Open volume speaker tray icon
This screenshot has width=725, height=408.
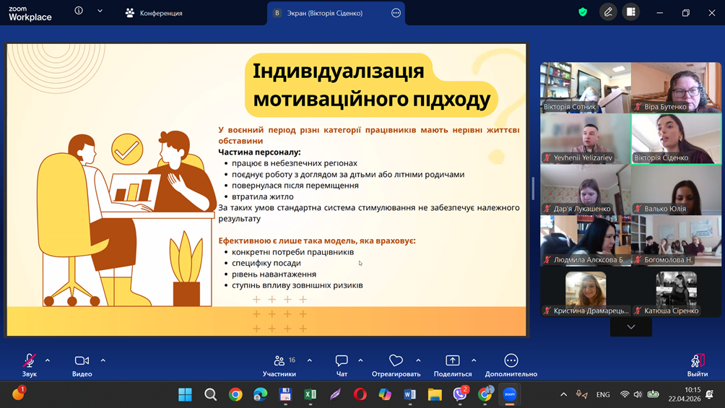638,394
